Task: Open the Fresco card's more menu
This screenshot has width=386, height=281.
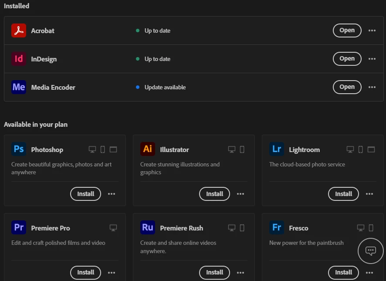Action: click(x=369, y=273)
